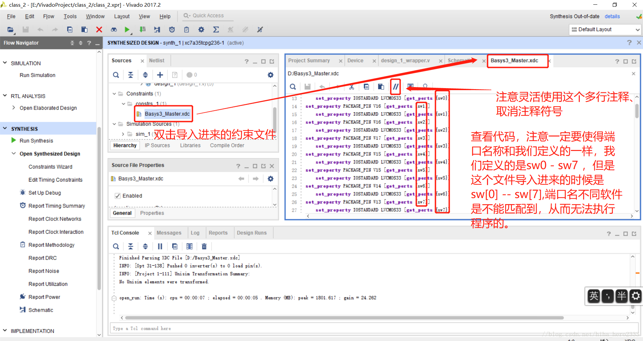
Task: Expand all in Sources panel
Action: pyautogui.click(x=145, y=75)
